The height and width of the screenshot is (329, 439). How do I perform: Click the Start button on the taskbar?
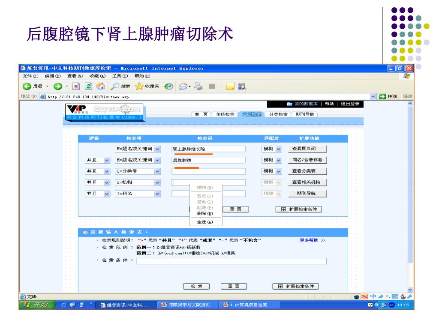click(37, 305)
